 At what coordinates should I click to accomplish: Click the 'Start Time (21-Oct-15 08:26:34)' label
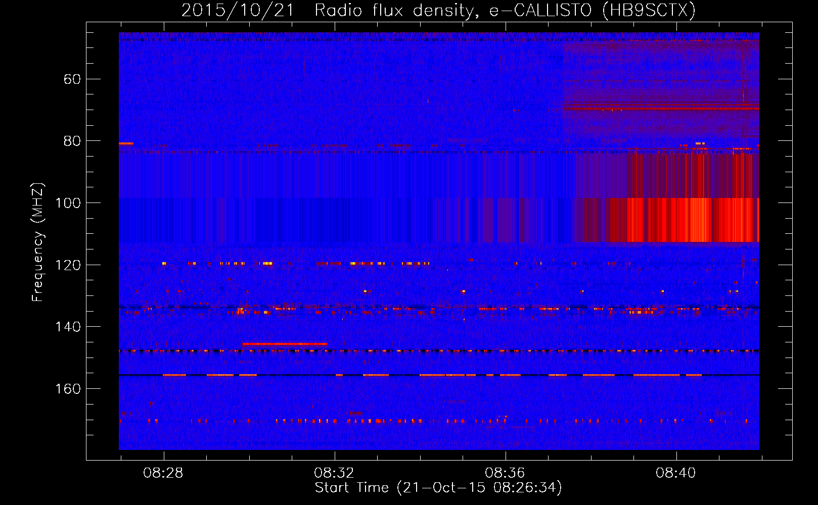click(x=438, y=488)
